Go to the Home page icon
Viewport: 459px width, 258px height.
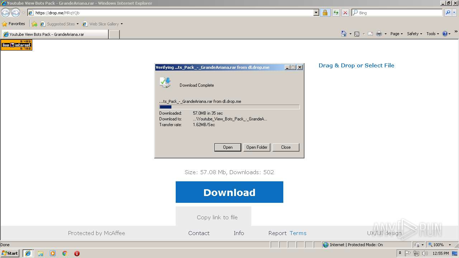[344, 34]
